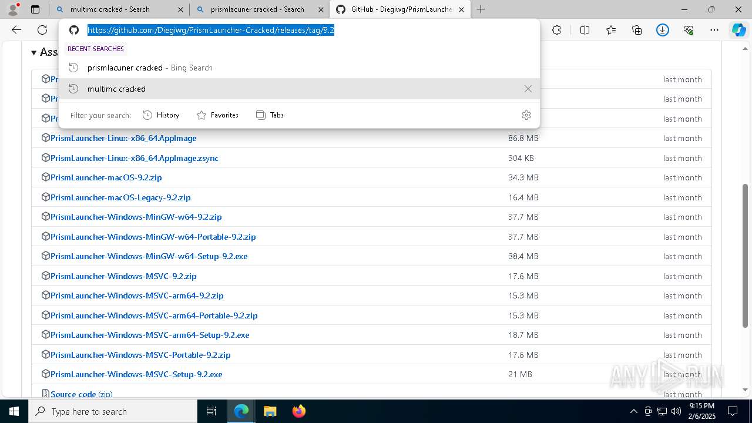The width and height of the screenshot is (752, 423).
Task: Open Favorites star list icon
Action: click(611, 30)
